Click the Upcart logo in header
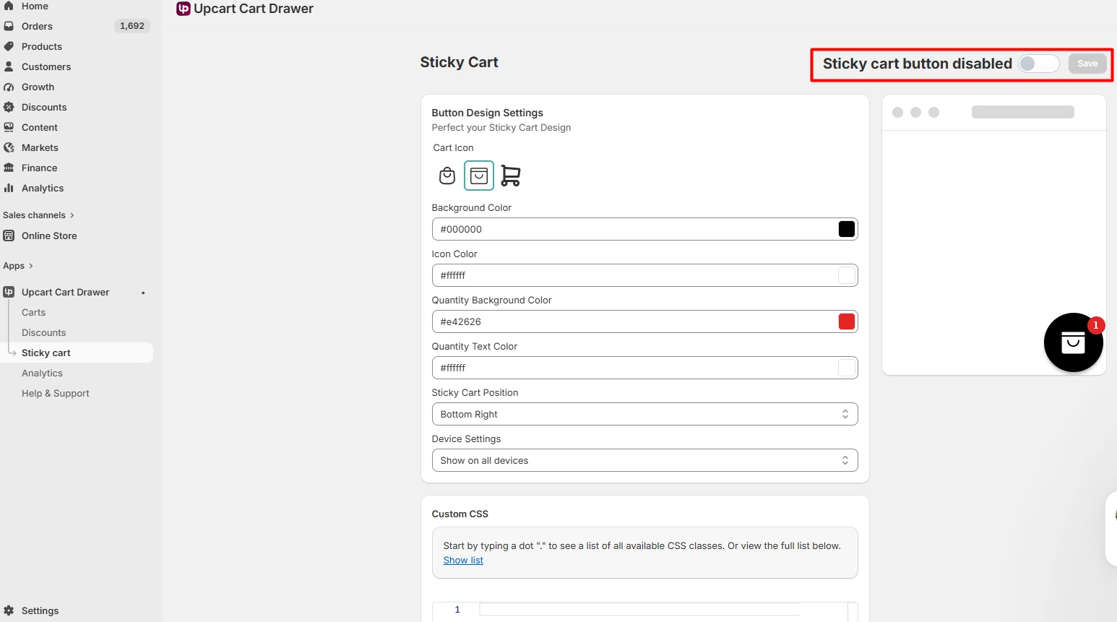This screenshot has height=622, width=1117. tap(184, 9)
